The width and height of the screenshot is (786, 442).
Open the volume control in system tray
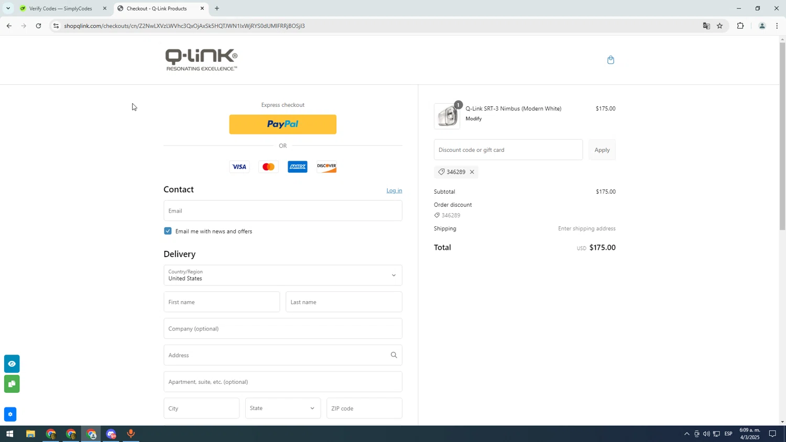(x=706, y=434)
